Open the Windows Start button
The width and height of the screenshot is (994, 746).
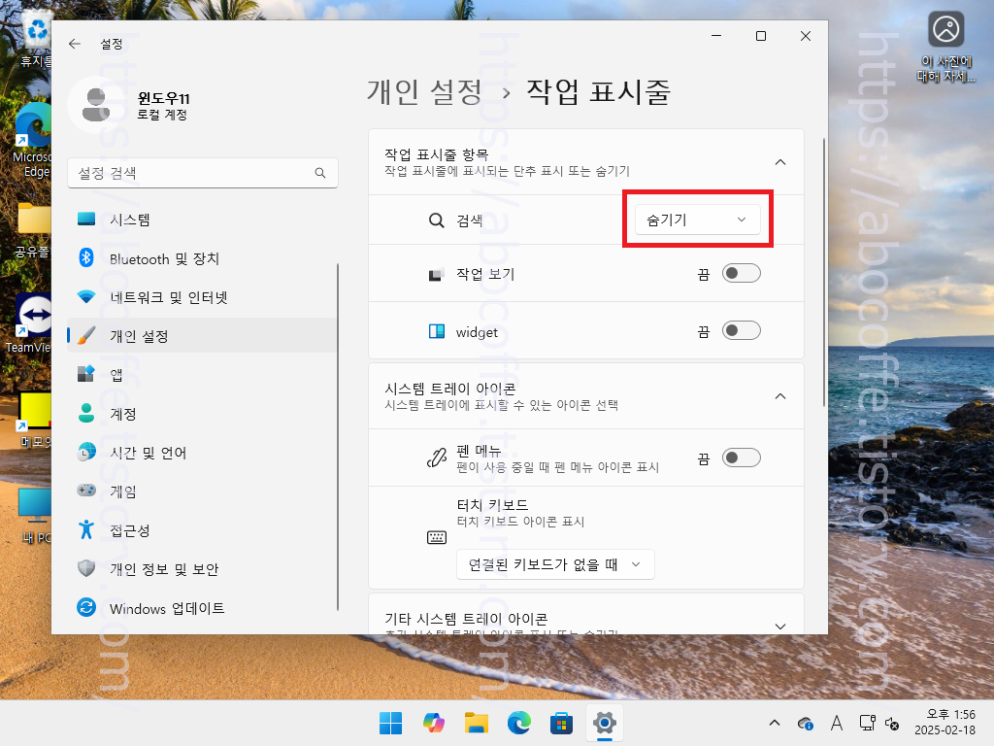[x=390, y=723]
